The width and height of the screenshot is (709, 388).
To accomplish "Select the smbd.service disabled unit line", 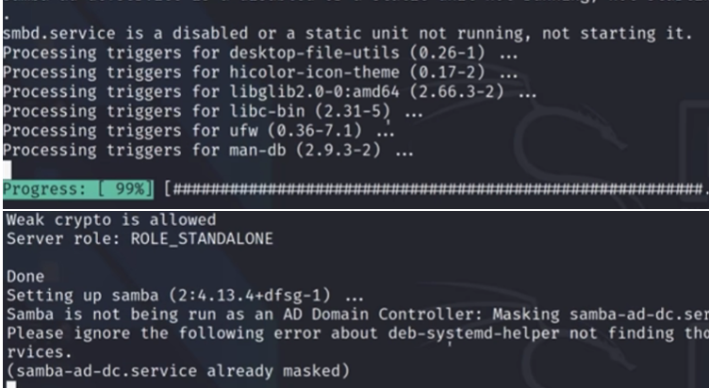I will point(347,33).
